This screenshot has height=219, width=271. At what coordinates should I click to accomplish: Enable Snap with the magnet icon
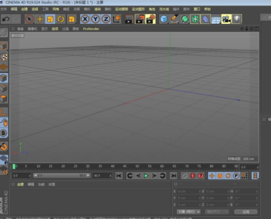point(4,146)
